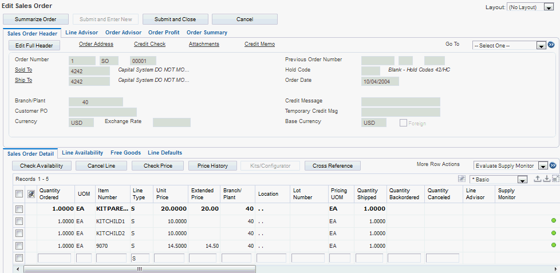Click the import grid data download icon
This screenshot has height=273, width=560.
tap(546, 179)
